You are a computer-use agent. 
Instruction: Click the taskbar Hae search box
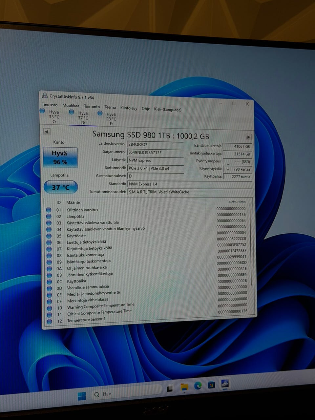click(x=127, y=393)
